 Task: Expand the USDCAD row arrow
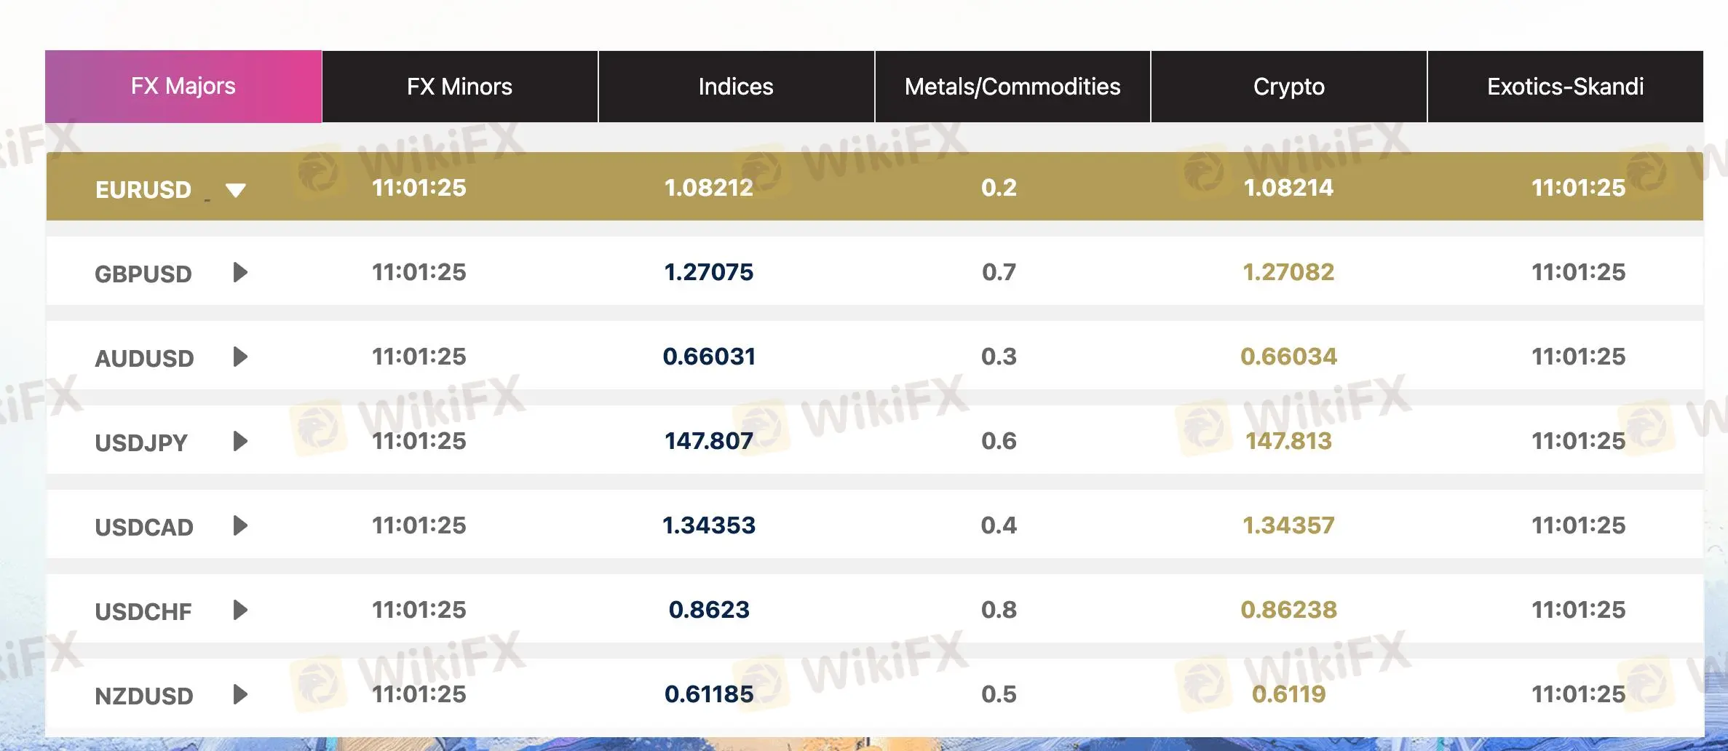[240, 525]
